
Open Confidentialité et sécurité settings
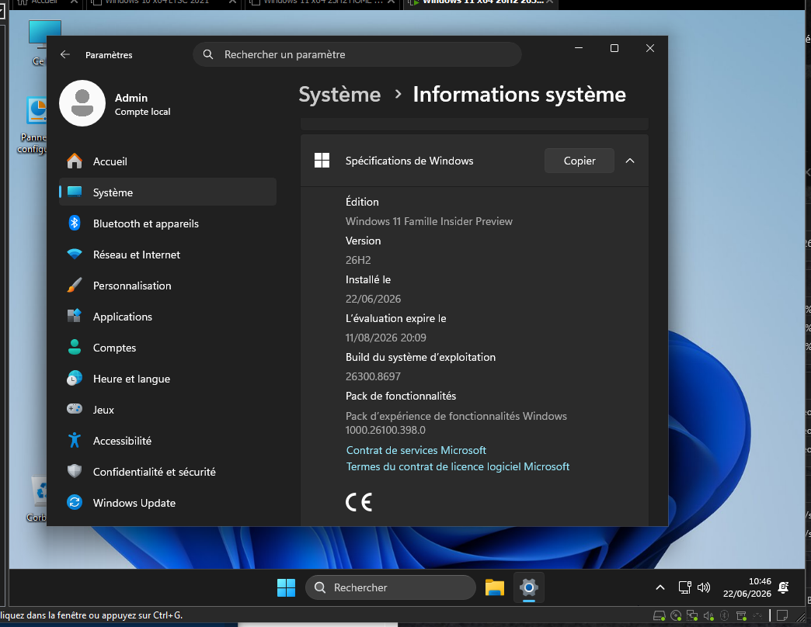point(168,472)
